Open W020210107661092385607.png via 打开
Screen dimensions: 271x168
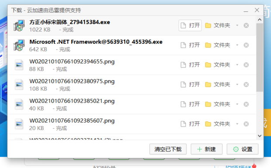click(x=190, y=123)
